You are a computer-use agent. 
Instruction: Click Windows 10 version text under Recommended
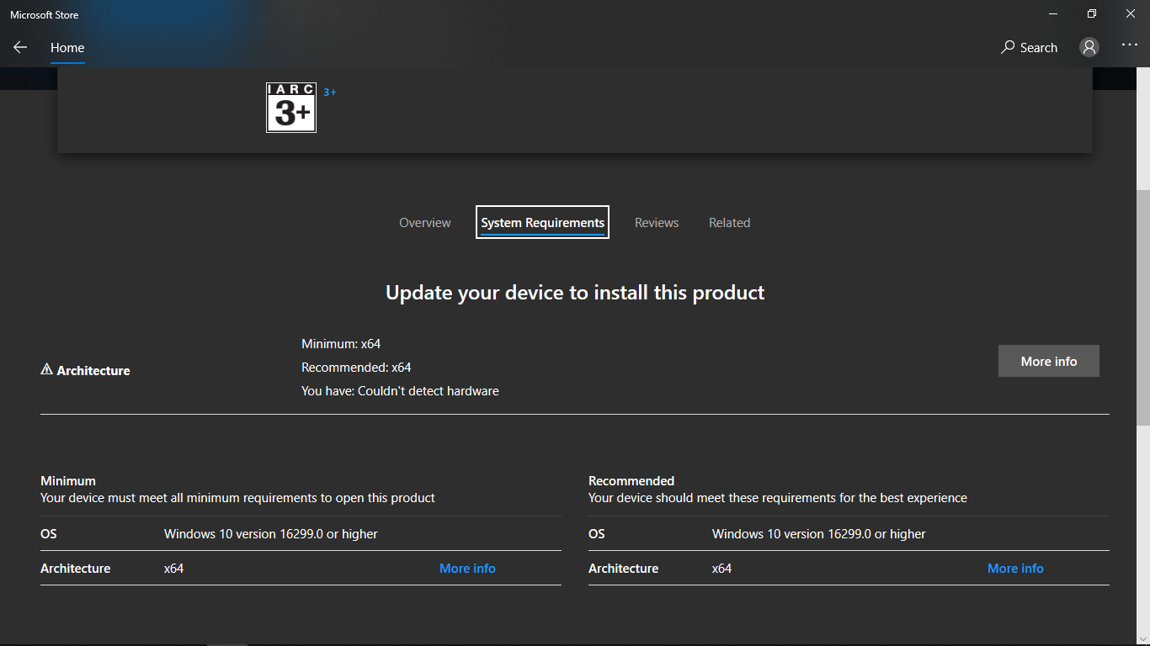pyautogui.click(x=819, y=534)
